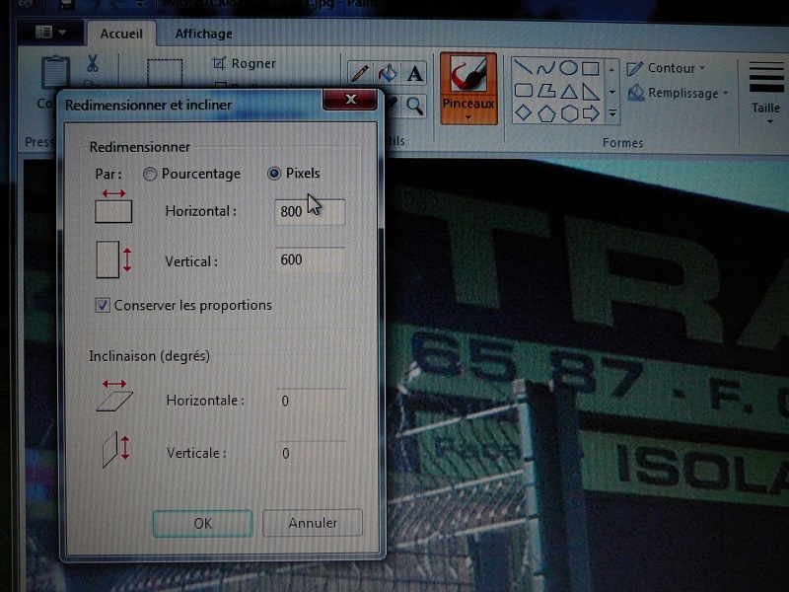Confirm resize with the OK button

[x=202, y=523]
